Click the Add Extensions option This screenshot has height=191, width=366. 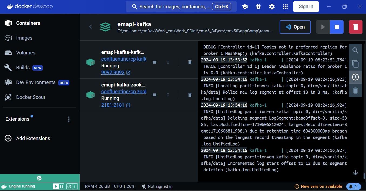(28, 138)
